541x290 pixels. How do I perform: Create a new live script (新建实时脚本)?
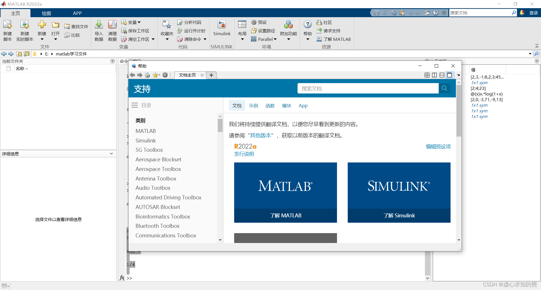(25, 31)
